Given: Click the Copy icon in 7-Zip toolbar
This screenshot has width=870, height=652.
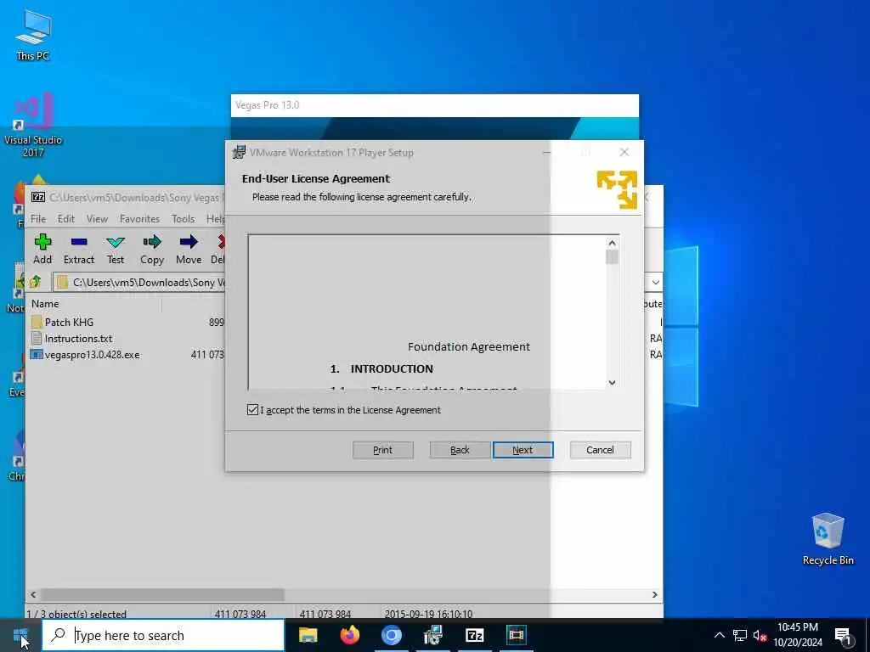Looking at the screenshot, I should 152,249.
